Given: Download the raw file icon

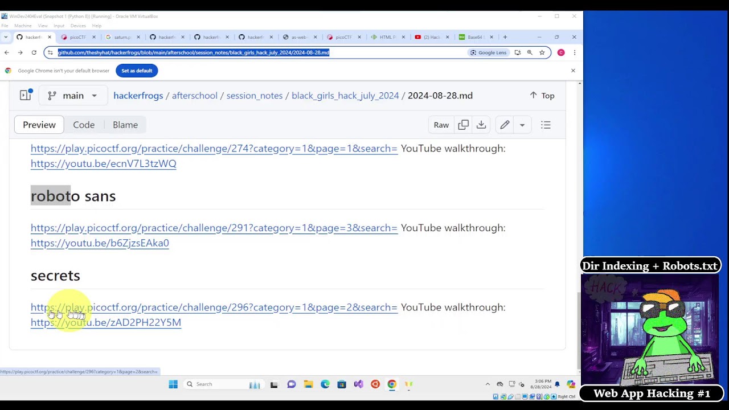Looking at the screenshot, I should [x=481, y=125].
